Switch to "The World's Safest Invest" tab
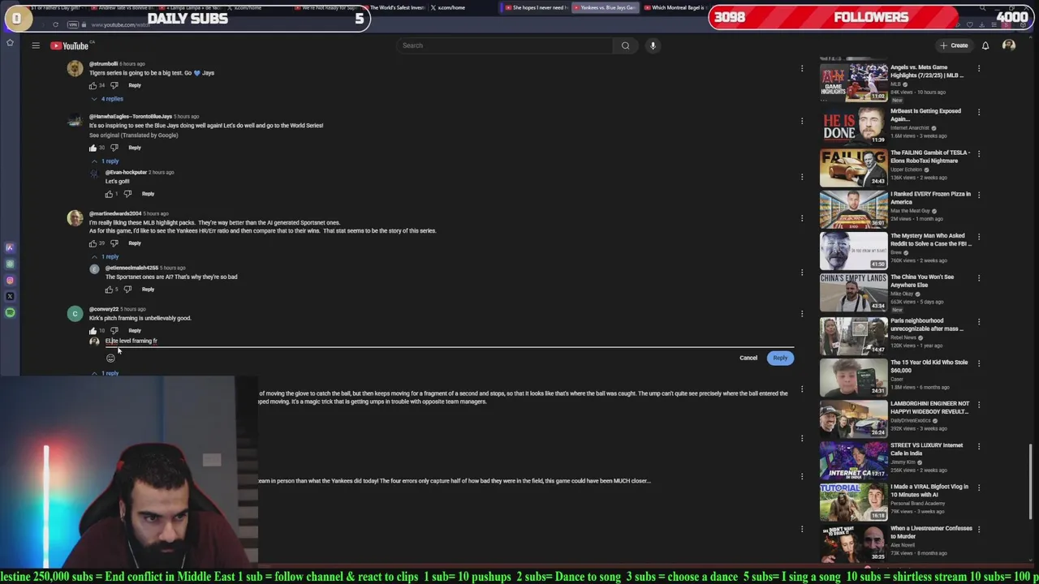 [394, 7]
